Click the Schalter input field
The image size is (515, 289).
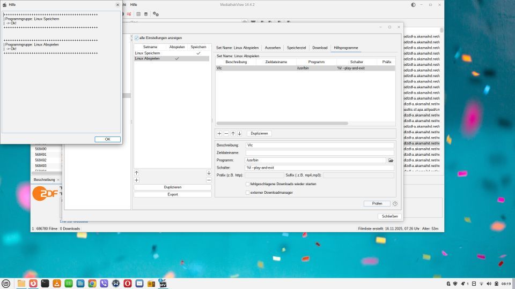click(319, 168)
